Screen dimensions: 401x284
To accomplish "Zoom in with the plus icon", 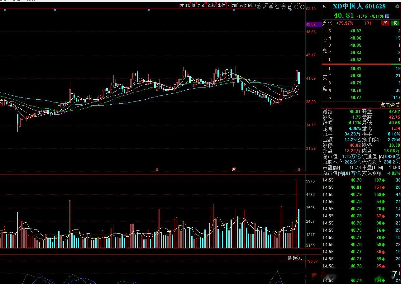I will pos(296,7).
